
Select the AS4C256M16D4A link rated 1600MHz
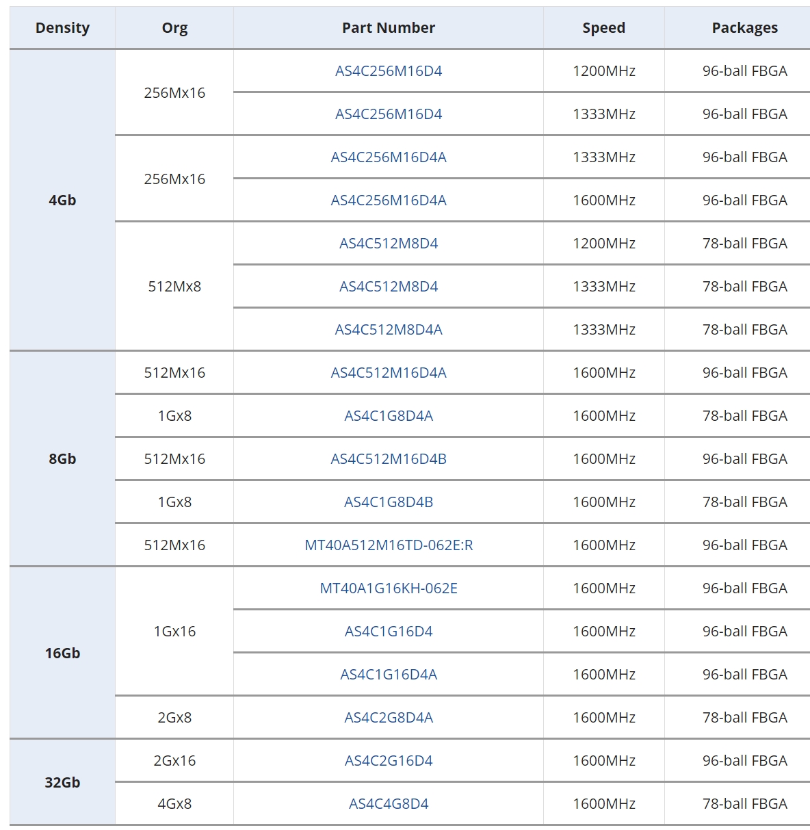tap(388, 200)
